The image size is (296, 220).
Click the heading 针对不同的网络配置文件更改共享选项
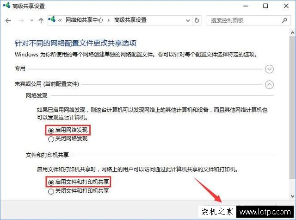75,43
